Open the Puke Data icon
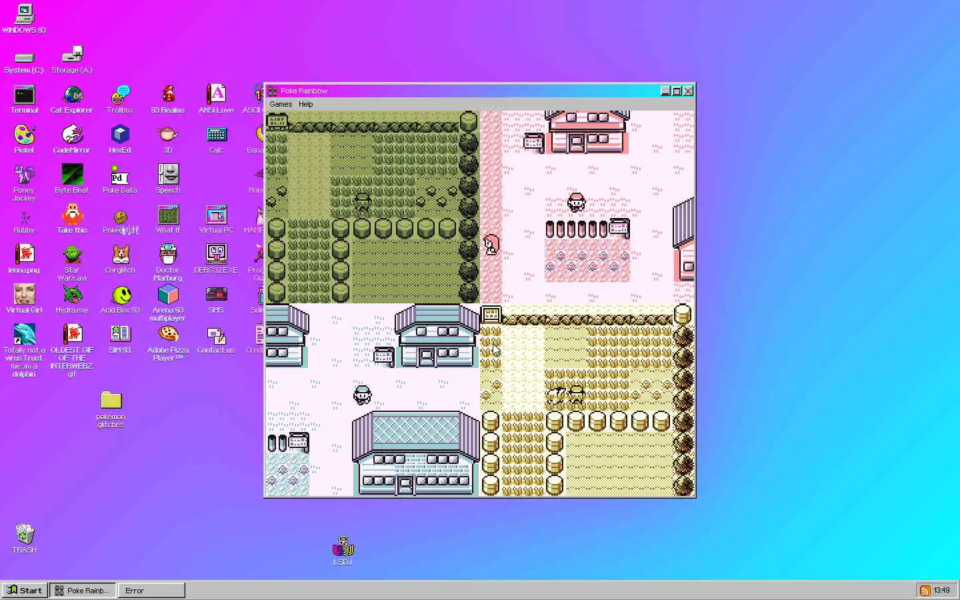The width and height of the screenshot is (960, 600). pyautogui.click(x=120, y=180)
